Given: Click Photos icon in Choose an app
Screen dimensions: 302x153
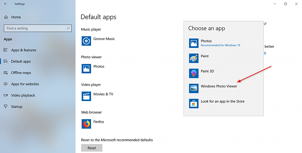Looking at the screenshot, I should [x=194, y=43].
